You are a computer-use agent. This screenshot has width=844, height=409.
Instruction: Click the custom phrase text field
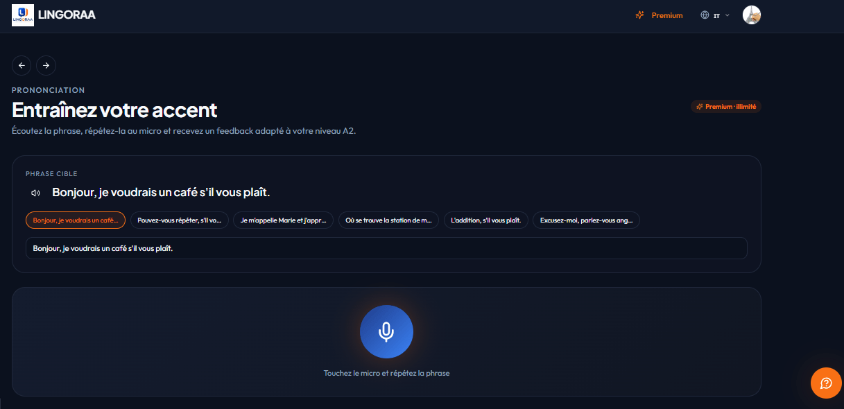(386, 248)
